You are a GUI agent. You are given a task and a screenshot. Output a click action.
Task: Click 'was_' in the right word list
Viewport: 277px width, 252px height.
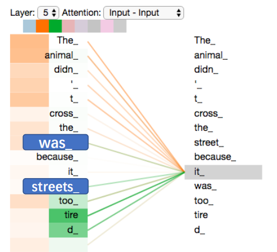(205, 186)
